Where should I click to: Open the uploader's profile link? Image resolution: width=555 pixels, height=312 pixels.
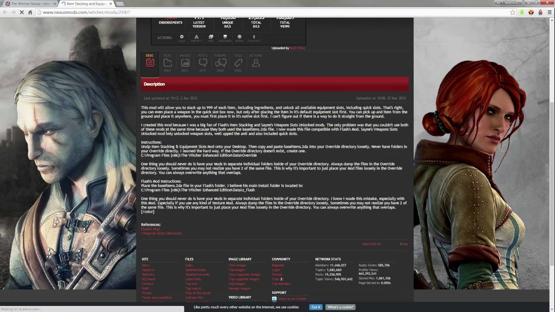(297, 48)
